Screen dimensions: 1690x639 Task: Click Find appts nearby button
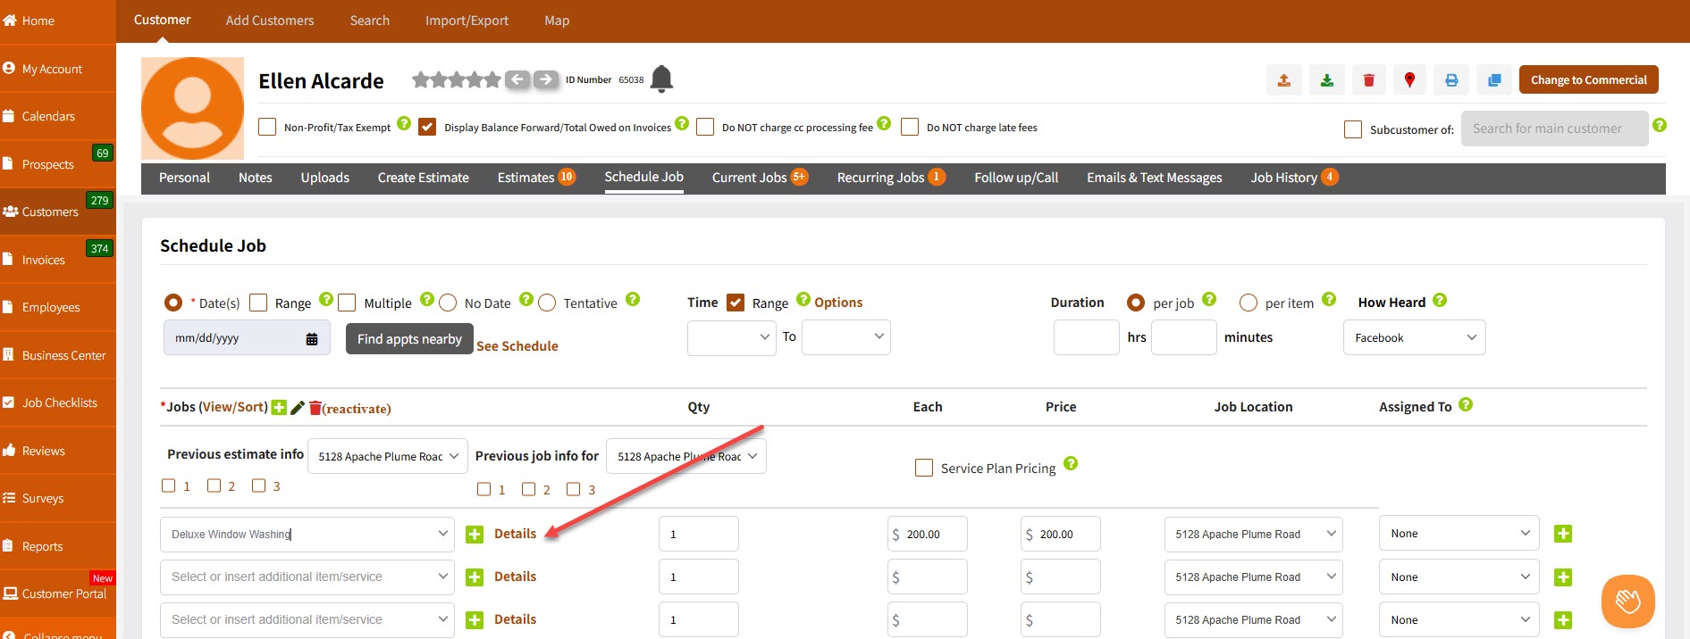click(x=409, y=338)
